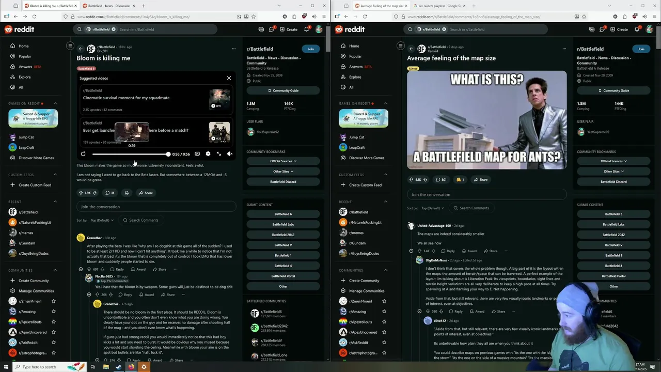This screenshot has width=661, height=372.
Task: Open the 1K comments on Bloom post
Action: [110, 193]
